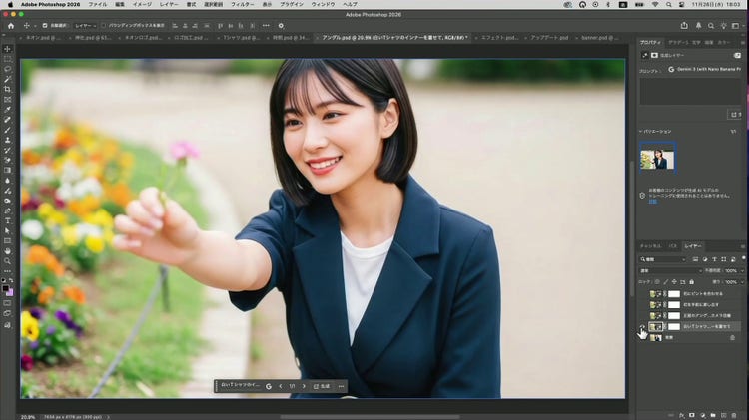The image size is (749, 420).
Task: Open the gear settings in the options bar
Action: (283, 25)
